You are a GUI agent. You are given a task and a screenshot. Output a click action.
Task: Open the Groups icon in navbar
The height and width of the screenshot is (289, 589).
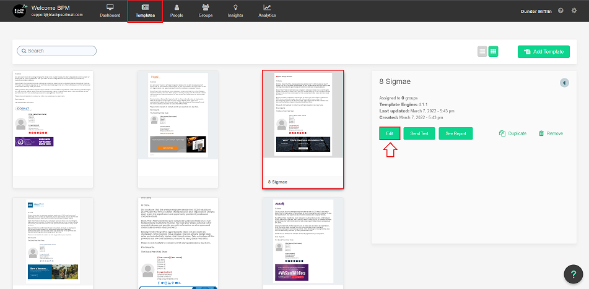[x=206, y=7]
